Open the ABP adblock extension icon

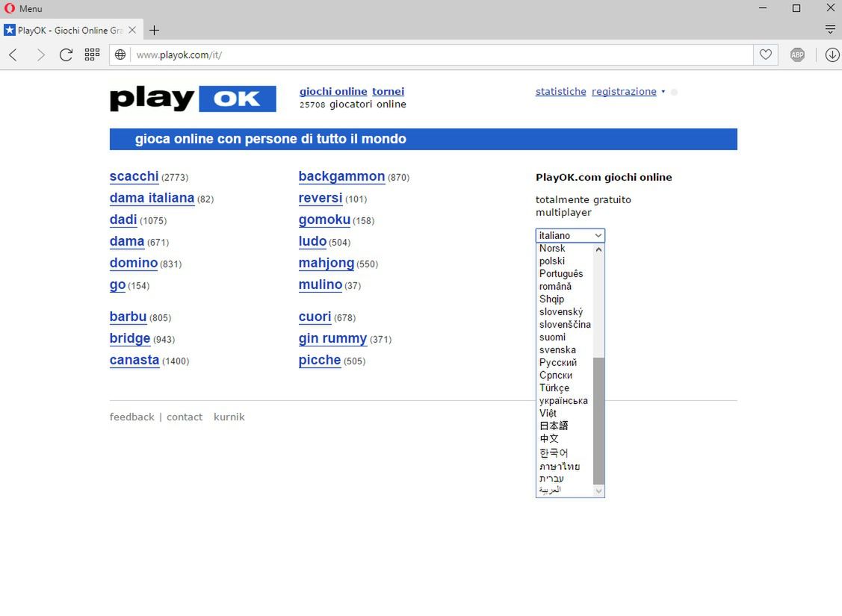point(797,55)
